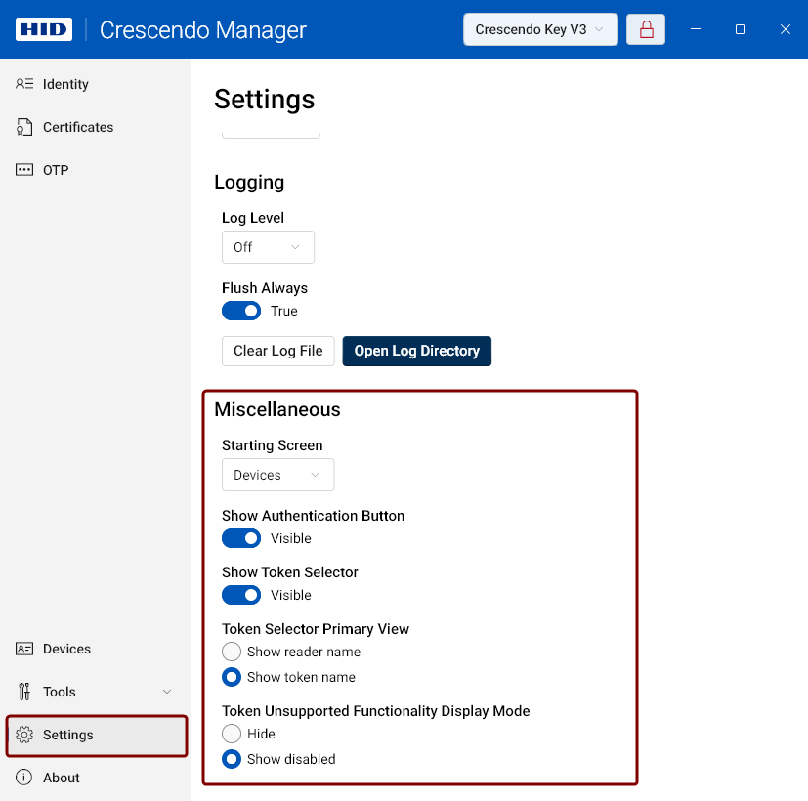Select Settings in the sidebar

pyautogui.click(x=97, y=736)
